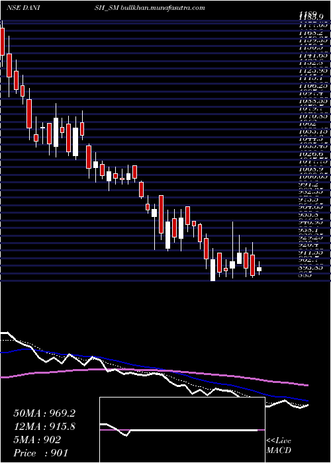
Task: Click the bullkhan.munafasutra.com text in the header
Action: [x=162, y=8]
